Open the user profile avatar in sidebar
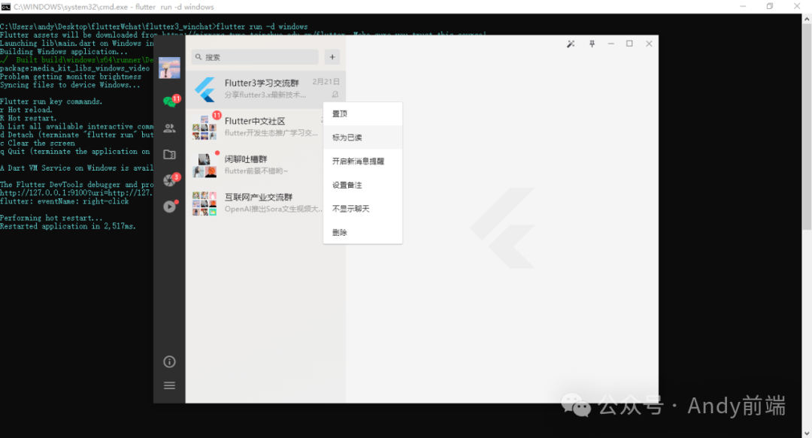This screenshot has height=438, width=812. 169,68
